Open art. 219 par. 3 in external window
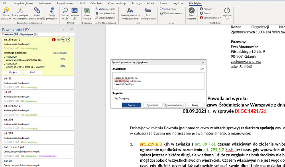Image resolution: width=285 pixels, height=167 pixels. [x=68, y=40]
